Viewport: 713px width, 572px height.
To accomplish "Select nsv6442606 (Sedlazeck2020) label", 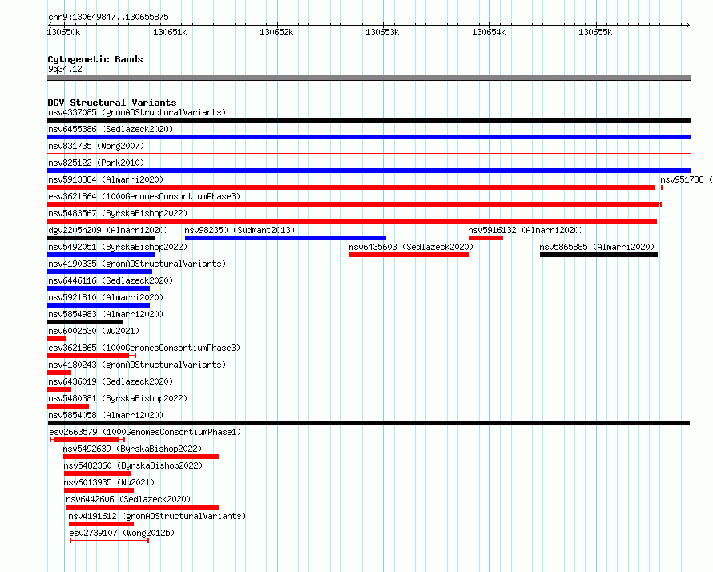I will pyautogui.click(x=128, y=499).
